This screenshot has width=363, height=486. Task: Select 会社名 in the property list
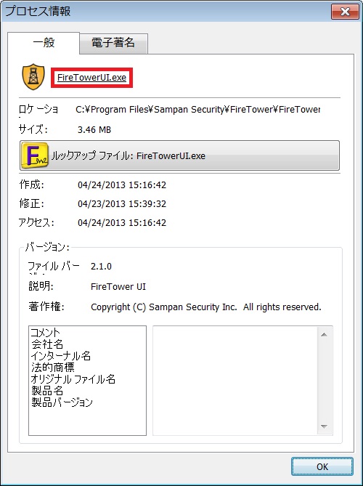(x=47, y=344)
